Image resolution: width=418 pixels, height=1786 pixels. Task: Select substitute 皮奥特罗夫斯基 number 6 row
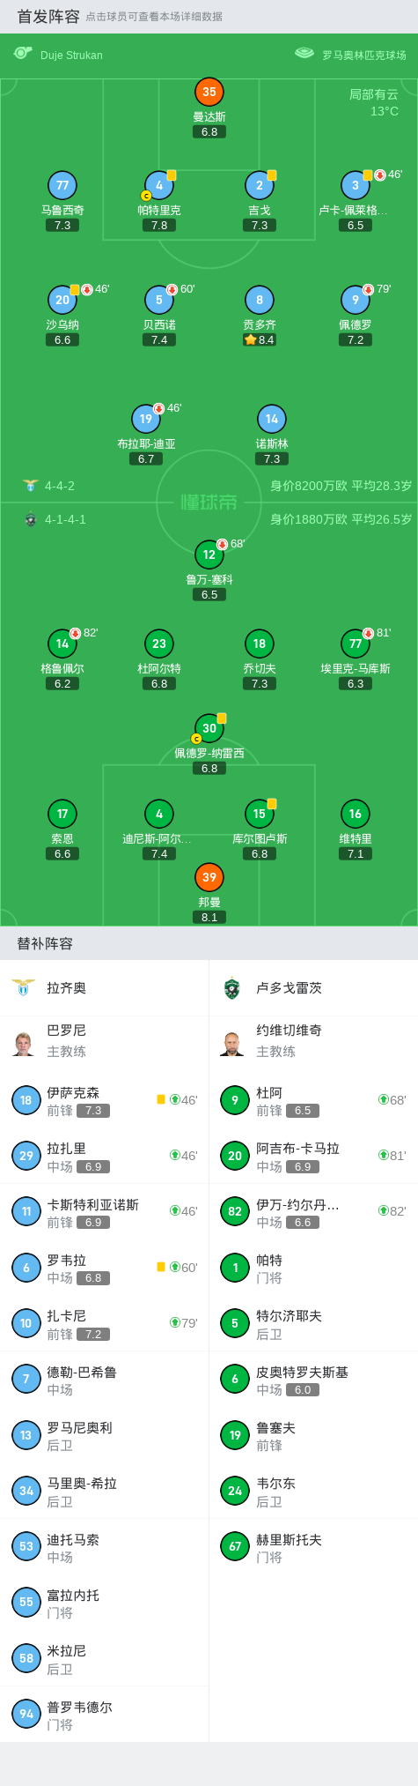[x=313, y=1380]
